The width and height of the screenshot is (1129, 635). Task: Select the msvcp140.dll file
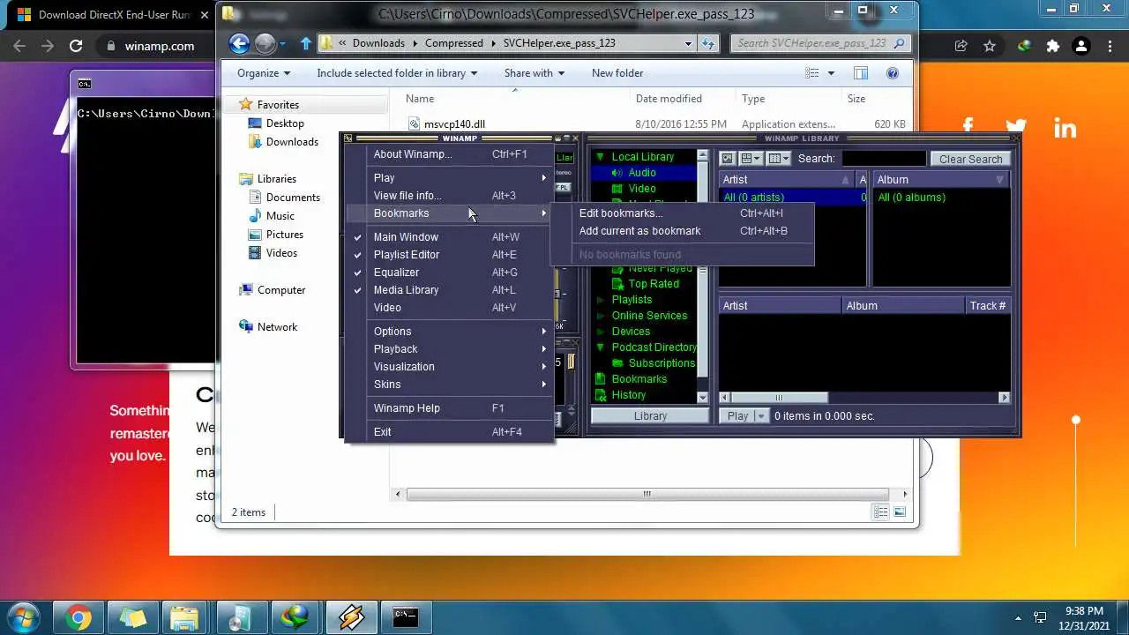(x=454, y=124)
